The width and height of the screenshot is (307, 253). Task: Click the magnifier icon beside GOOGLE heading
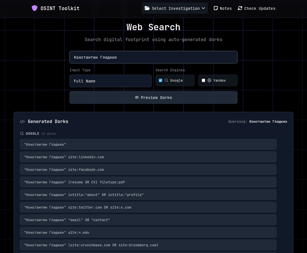[22, 133]
